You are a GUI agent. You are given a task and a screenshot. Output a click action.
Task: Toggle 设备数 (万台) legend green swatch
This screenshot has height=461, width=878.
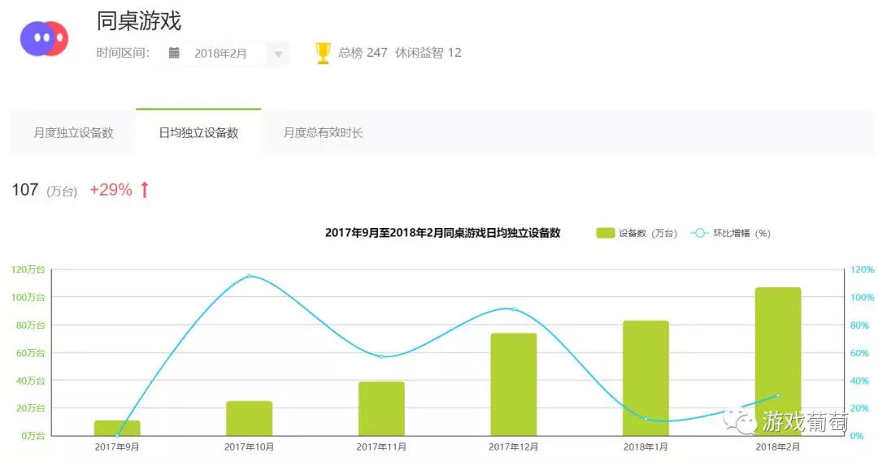(x=606, y=233)
